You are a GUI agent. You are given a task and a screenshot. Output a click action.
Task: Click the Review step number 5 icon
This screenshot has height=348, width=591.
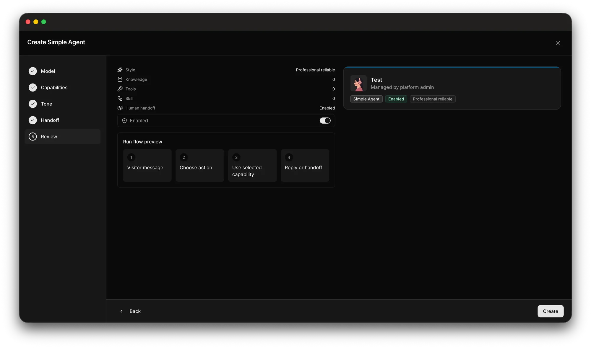pos(33,137)
